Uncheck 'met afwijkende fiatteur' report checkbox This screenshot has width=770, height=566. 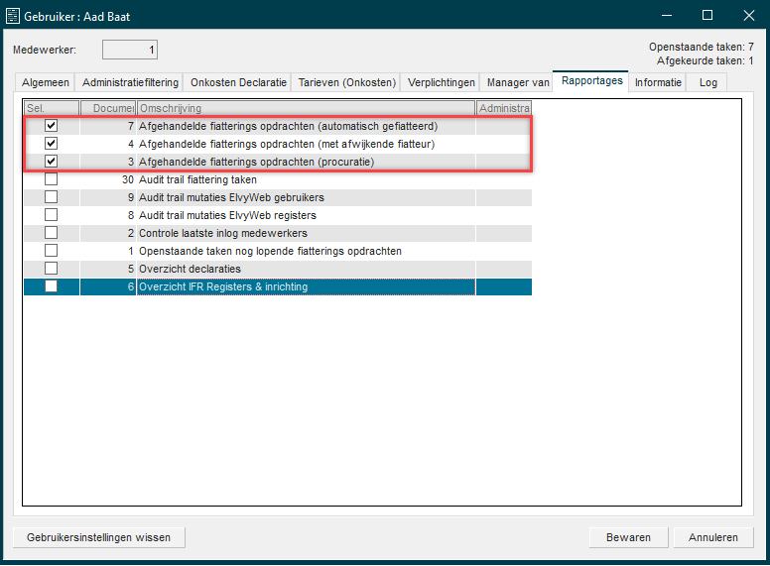pyautogui.click(x=52, y=144)
